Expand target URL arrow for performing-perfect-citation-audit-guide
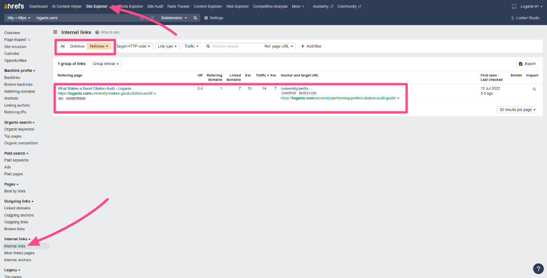 click(398, 98)
